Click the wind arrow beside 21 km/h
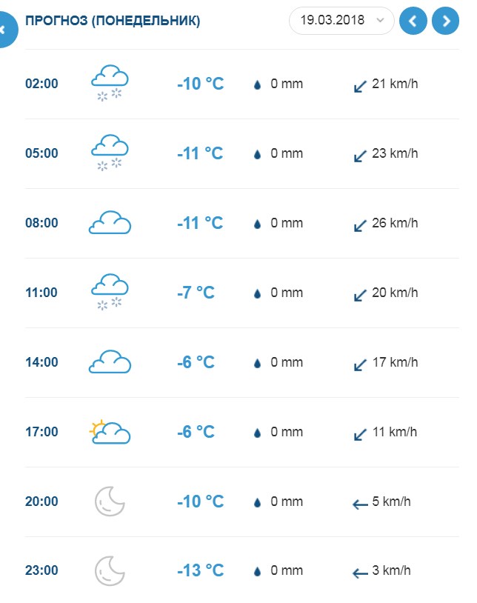This screenshot has height=603, width=477. point(361,85)
